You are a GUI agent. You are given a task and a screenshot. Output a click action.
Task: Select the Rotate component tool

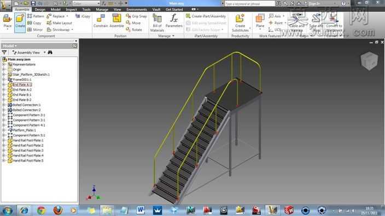coord(134,29)
